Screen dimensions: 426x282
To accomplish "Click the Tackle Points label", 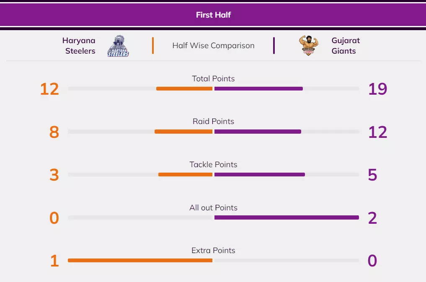I will (213, 165).
